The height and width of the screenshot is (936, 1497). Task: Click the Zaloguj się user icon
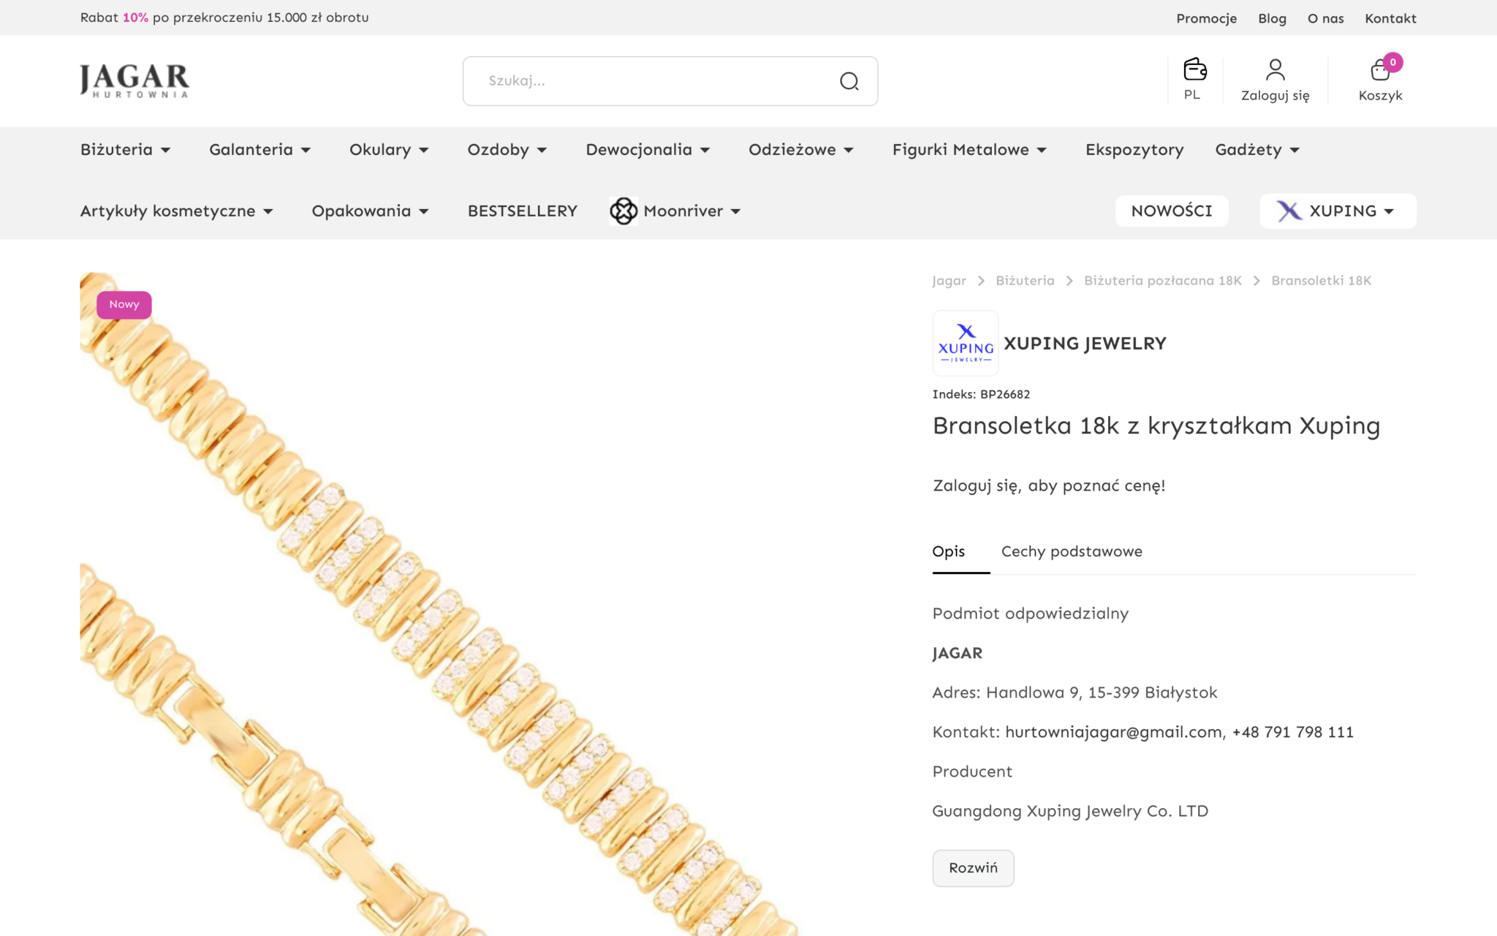(x=1275, y=69)
